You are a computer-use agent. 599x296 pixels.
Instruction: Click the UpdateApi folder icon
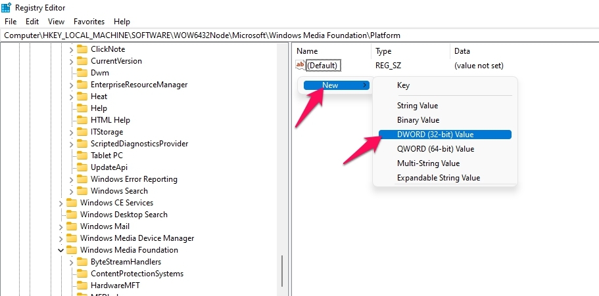point(82,167)
